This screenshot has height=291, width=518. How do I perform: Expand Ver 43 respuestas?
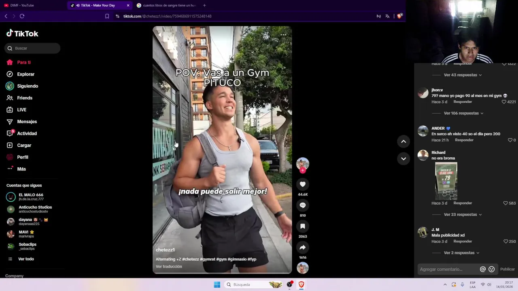point(463,75)
